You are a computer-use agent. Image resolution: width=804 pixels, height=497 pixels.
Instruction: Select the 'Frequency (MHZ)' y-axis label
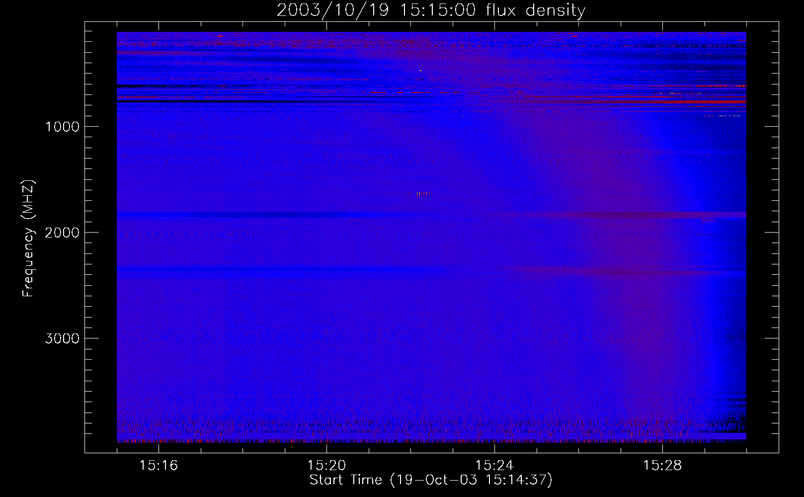click(28, 239)
